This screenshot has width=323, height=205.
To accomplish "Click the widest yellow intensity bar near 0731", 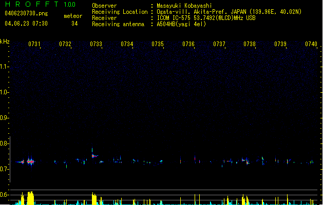I will [30, 198].
